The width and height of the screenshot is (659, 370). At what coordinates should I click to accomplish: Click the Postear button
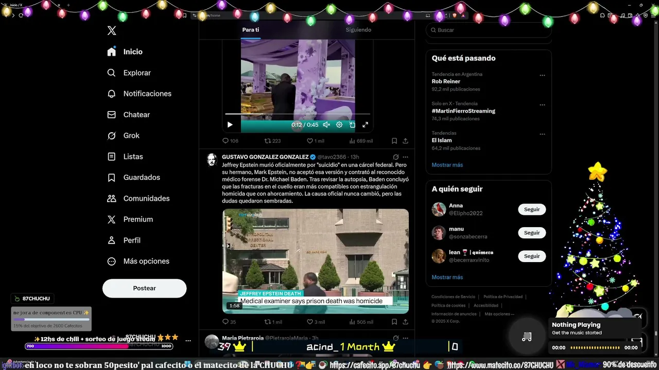(x=144, y=288)
